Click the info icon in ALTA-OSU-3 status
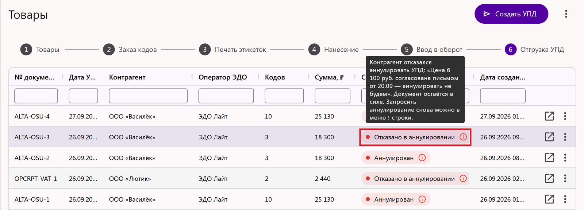 [463, 137]
